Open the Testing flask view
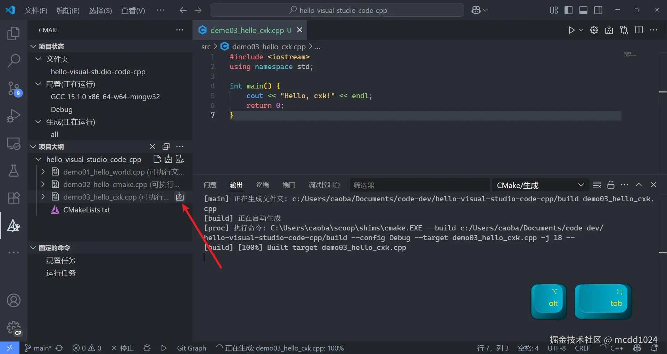Image resolution: width=667 pixels, height=354 pixels. pos(14,170)
